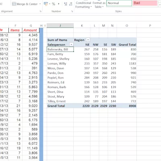Screen dimensions: 161x161
Task: Select the items cell showing 21
Action: (x=15, y=106)
